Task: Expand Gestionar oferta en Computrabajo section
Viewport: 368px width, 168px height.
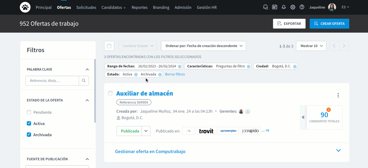Action: pyautogui.click(x=338, y=151)
